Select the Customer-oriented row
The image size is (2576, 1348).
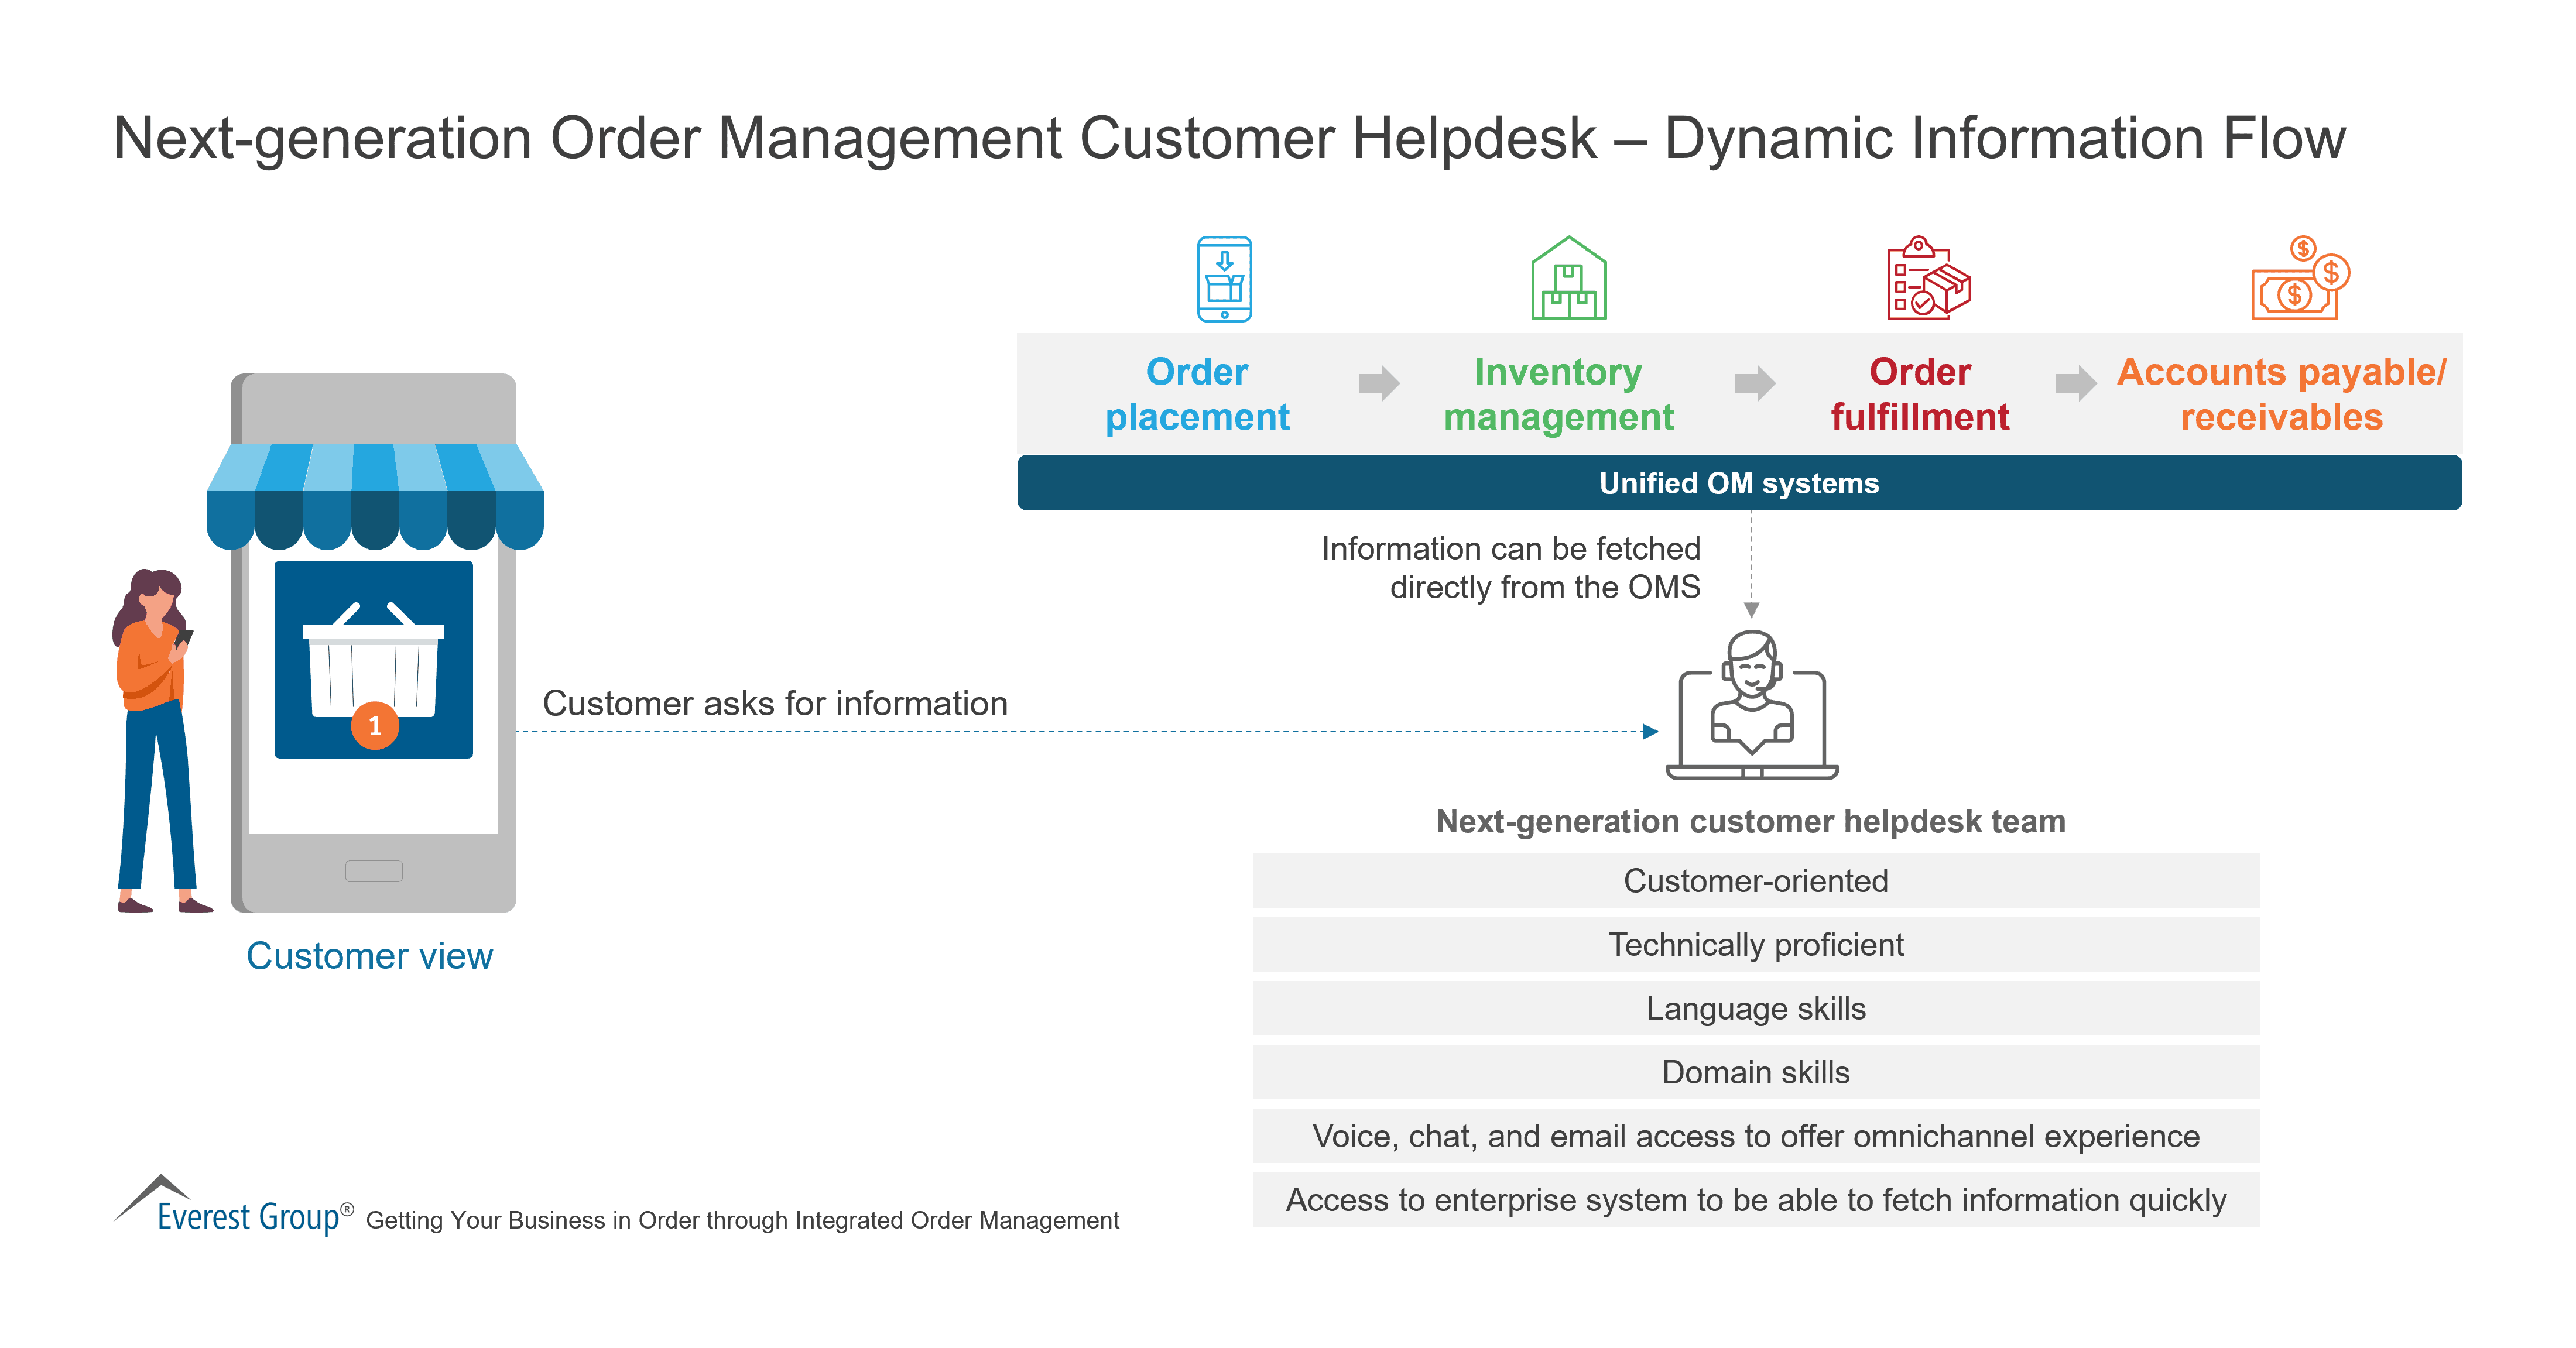[x=1756, y=881]
